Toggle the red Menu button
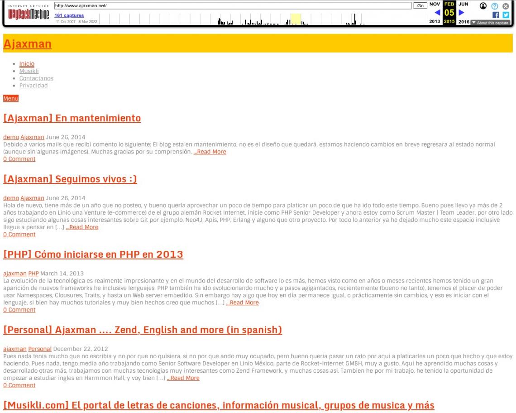 click(x=11, y=98)
